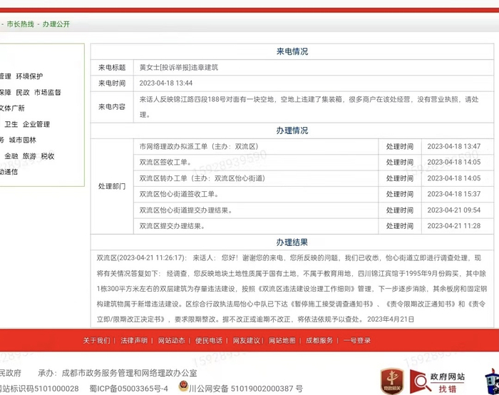
Task: Open the 市长热线 breadcrumb link
Action: coord(21,24)
